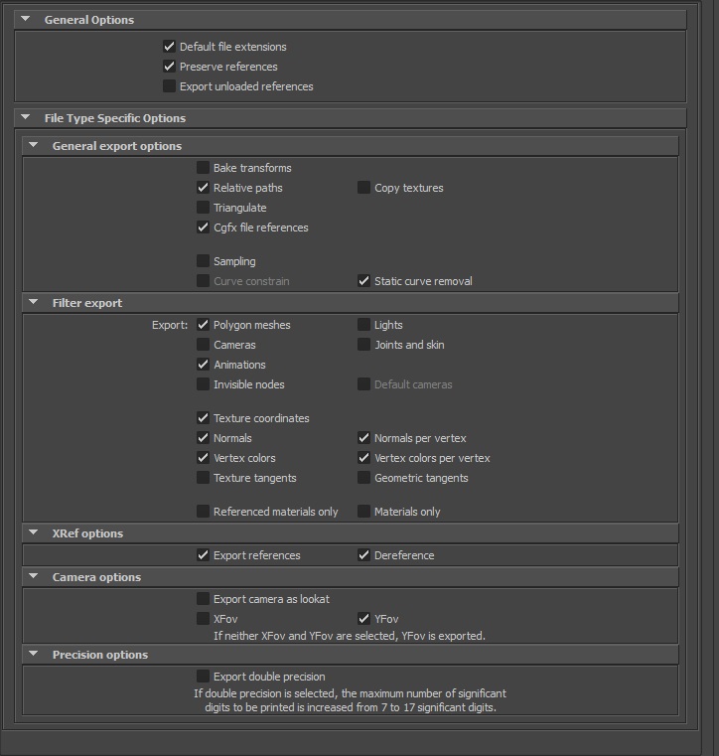This screenshot has width=719, height=756.
Task: Collapse File Type Specific Options section
Action: 25,118
